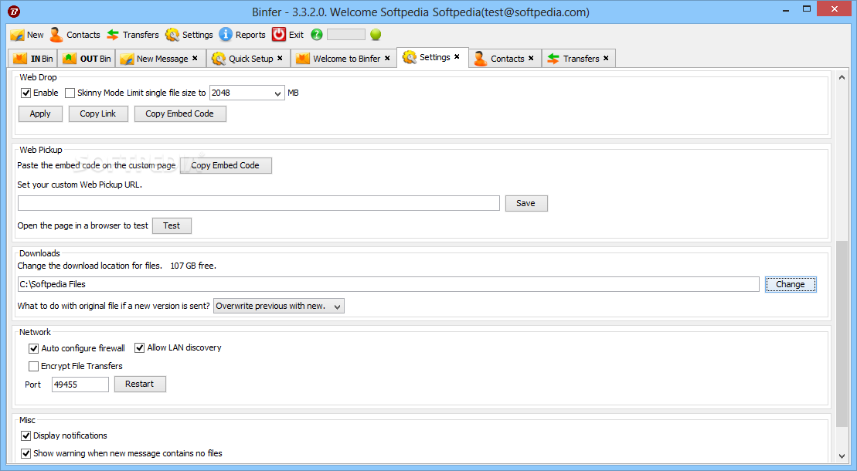Click the scrollbar down arrow
The height and width of the screenshot is (471, 857).
(x=842, y=456)
